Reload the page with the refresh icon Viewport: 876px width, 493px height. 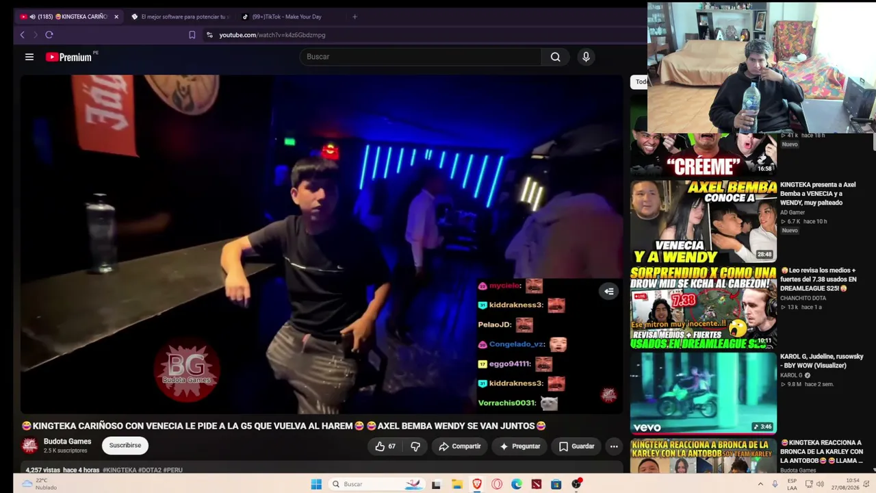click(x=49, y=35)
